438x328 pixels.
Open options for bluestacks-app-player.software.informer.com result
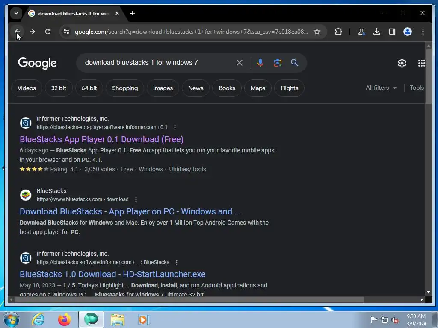tap(175, 127)
